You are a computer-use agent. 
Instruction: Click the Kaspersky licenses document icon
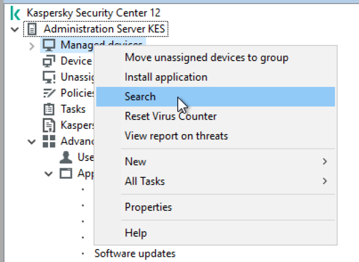click(49, 125)
